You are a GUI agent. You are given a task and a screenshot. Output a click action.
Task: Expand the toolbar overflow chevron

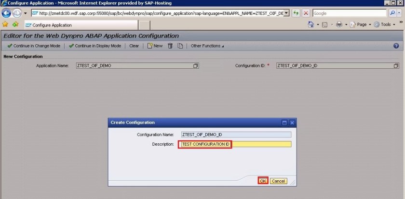(401, 22)
